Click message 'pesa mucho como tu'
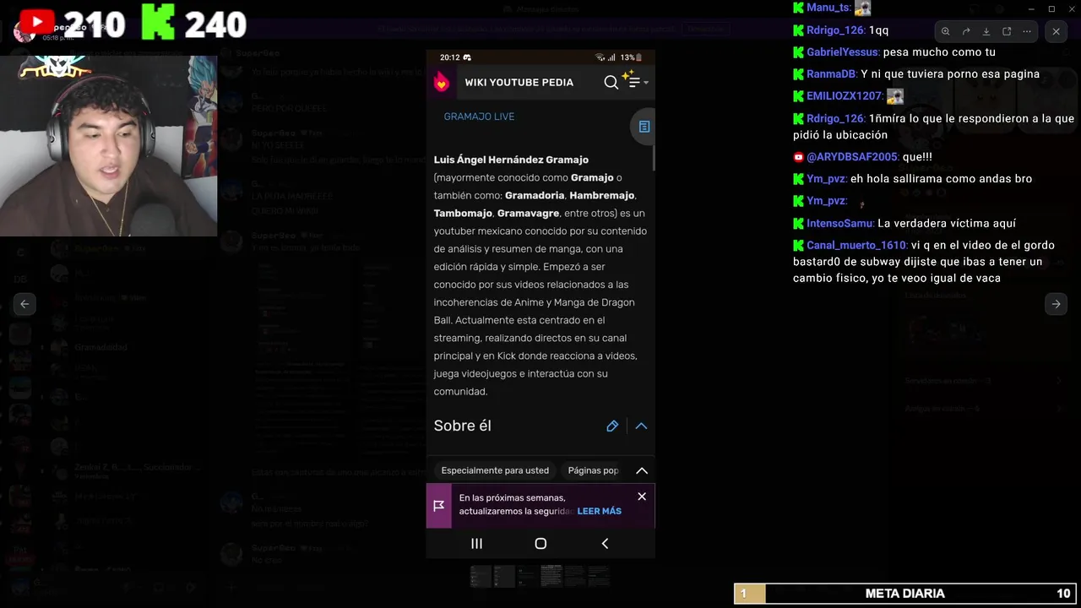This screenshot has width=1081, height=608. coord(939,52)
